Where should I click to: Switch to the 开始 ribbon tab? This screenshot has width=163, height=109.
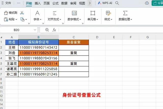[29, 3]
